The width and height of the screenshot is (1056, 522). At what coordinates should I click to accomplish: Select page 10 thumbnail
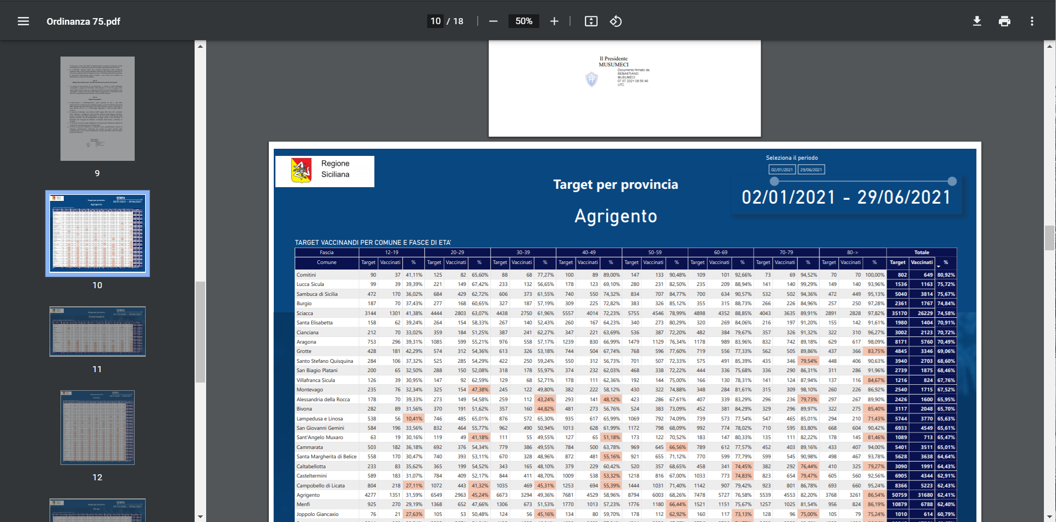pyautogui.click(x=97, y=233)
